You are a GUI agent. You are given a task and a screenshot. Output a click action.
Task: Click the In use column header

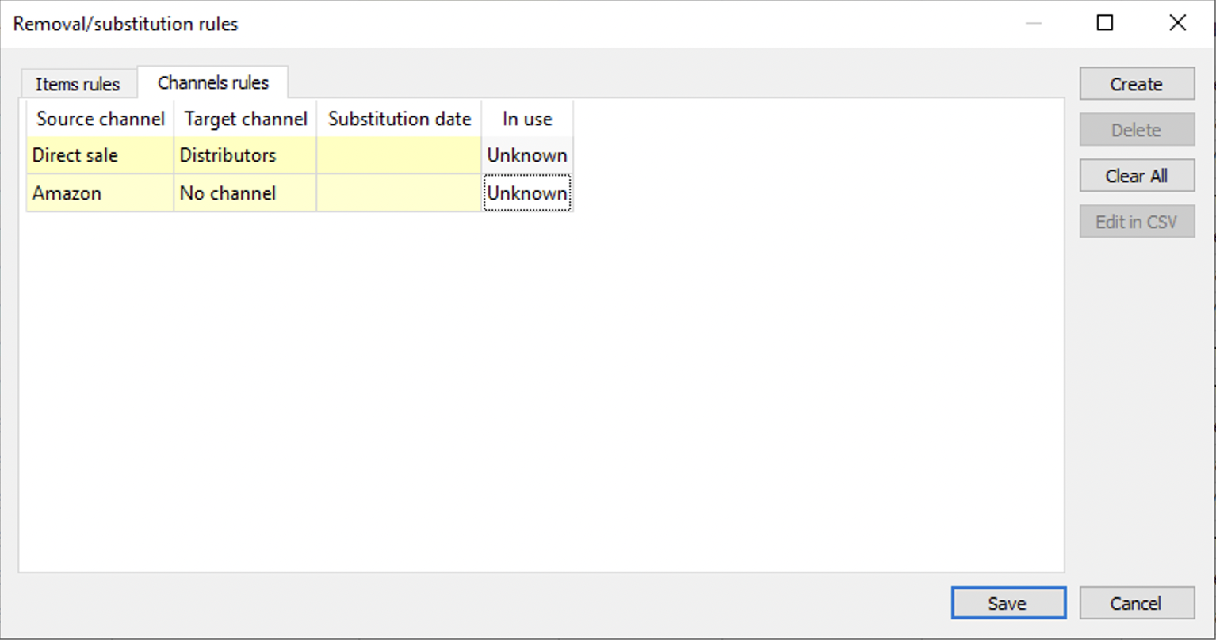pyautogui.click(x=527, y=119)
